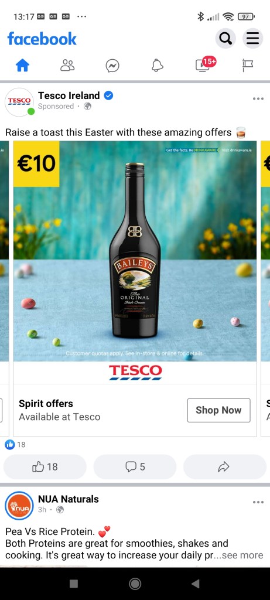Open Messenger icon
This screenshot has height=600, width=270.
click(112, 66)
